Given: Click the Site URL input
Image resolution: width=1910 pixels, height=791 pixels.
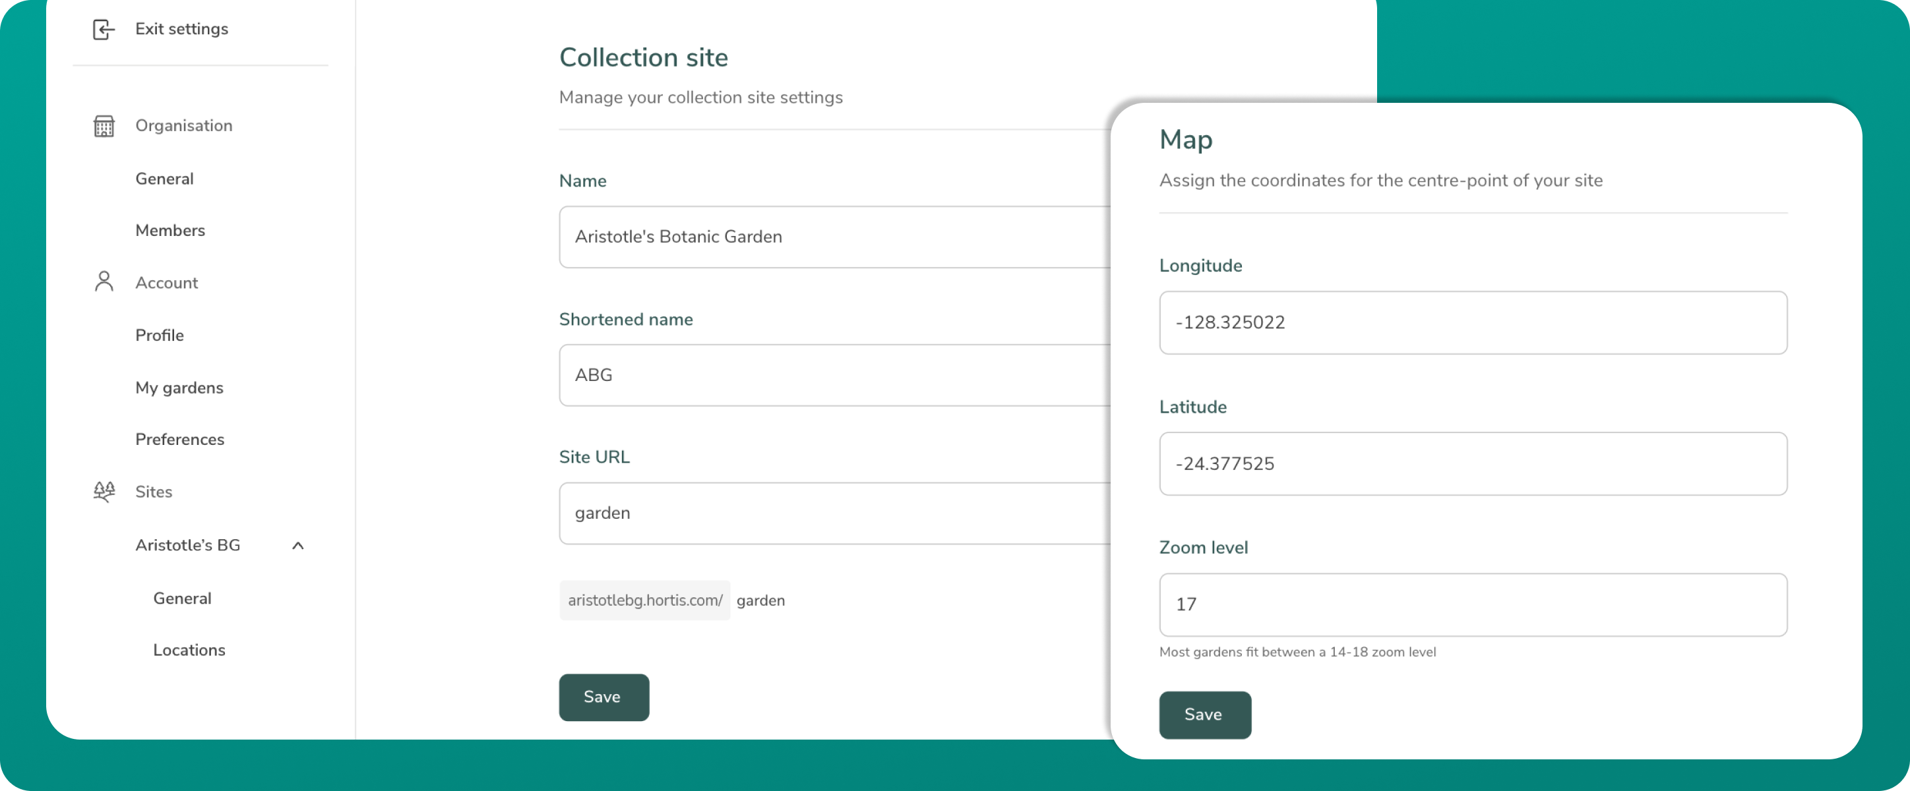Looking at the screenshot, I should [x=834, y=513].
